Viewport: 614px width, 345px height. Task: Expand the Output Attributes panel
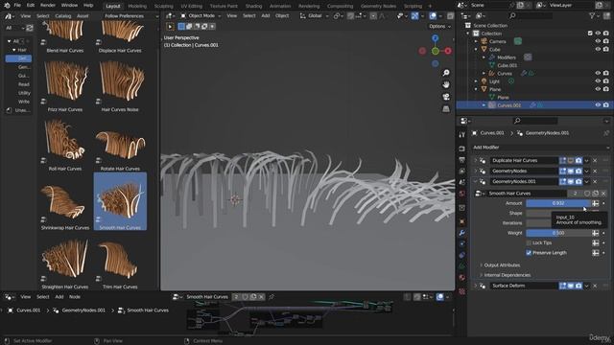[x=502, y=265]
